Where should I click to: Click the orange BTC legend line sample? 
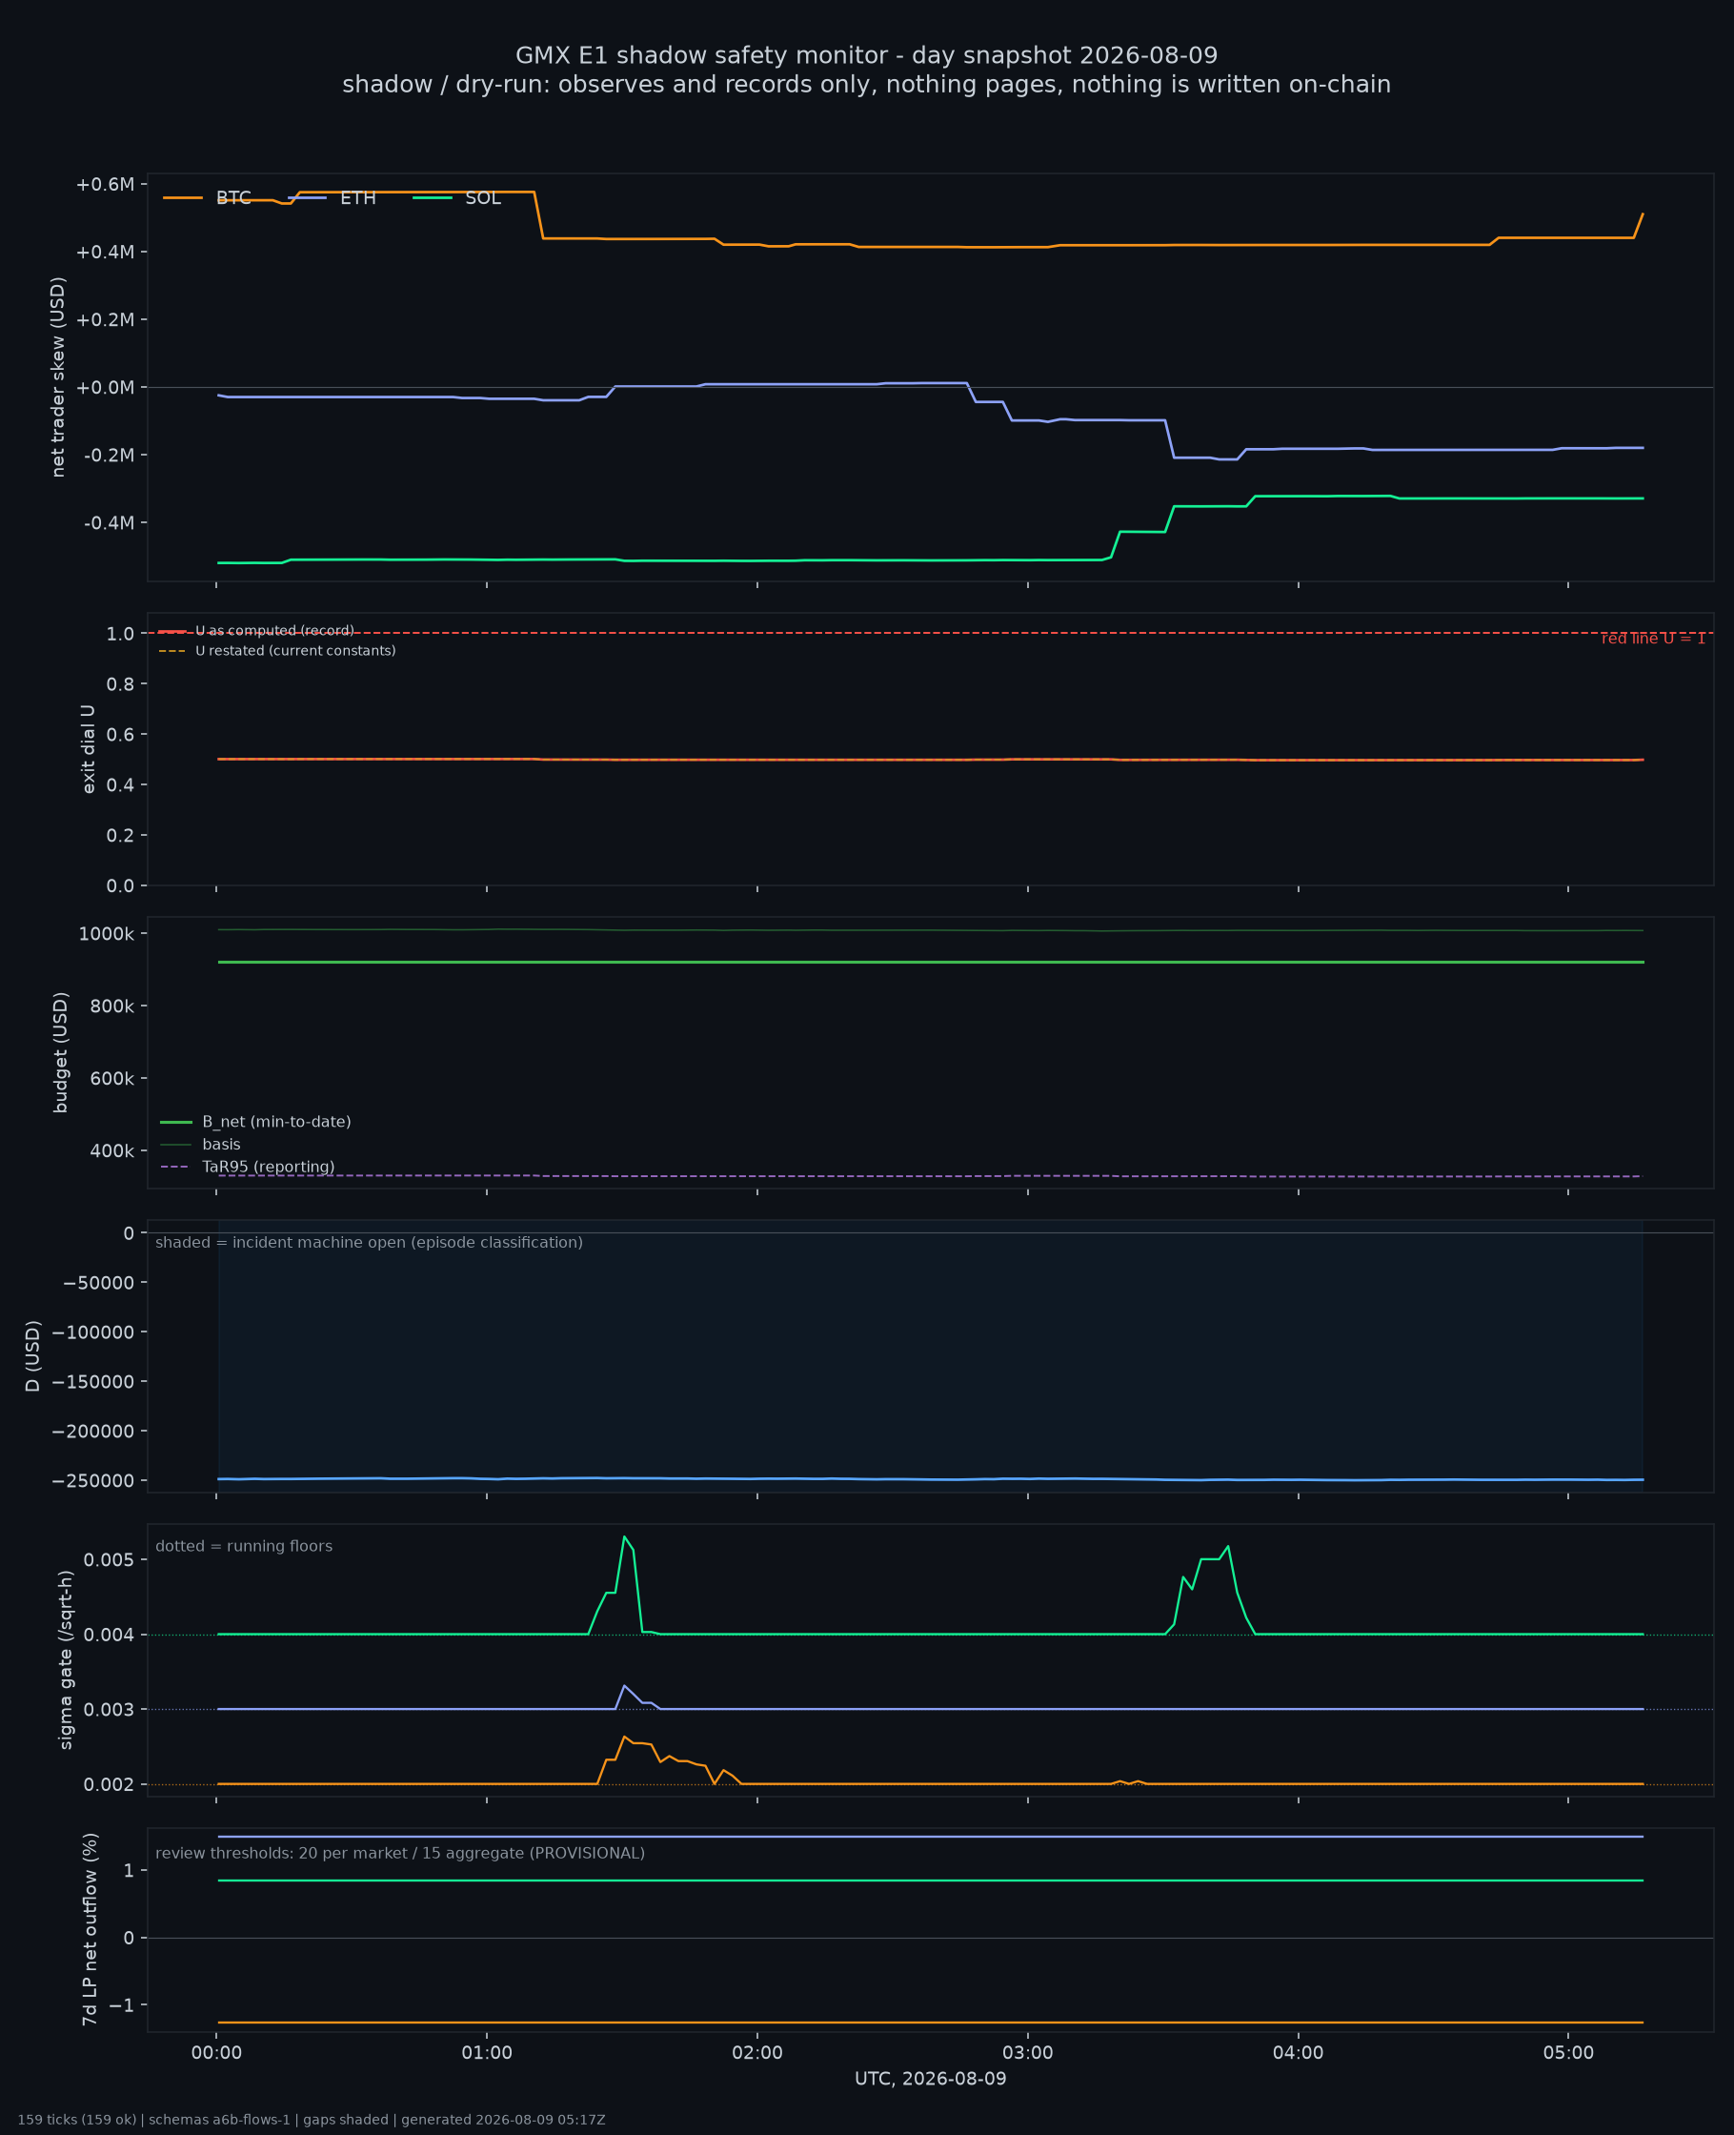(183, 198)
